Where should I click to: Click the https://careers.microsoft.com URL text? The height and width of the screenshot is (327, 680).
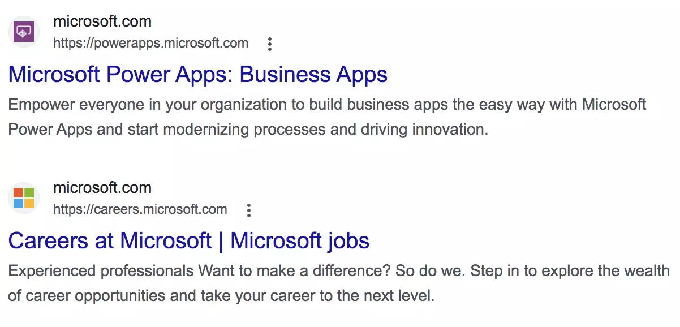pyautogui.click(x=140, y=209)
